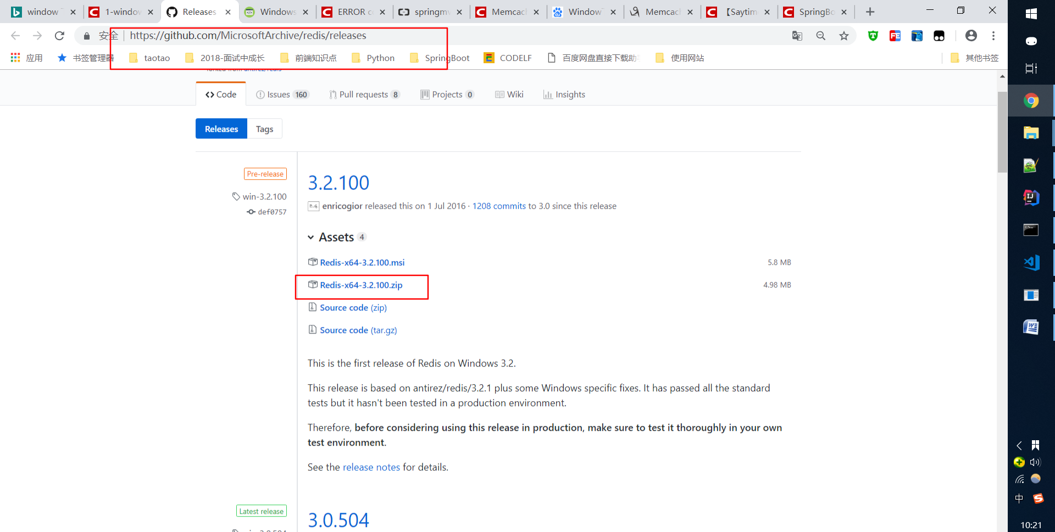This screenshot has height=532, width=1055.
Task: Click the Task View taskbar icon
Action: (1031, 68)
